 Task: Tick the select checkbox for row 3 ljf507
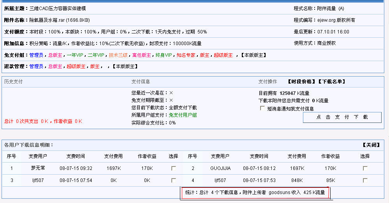173,180
